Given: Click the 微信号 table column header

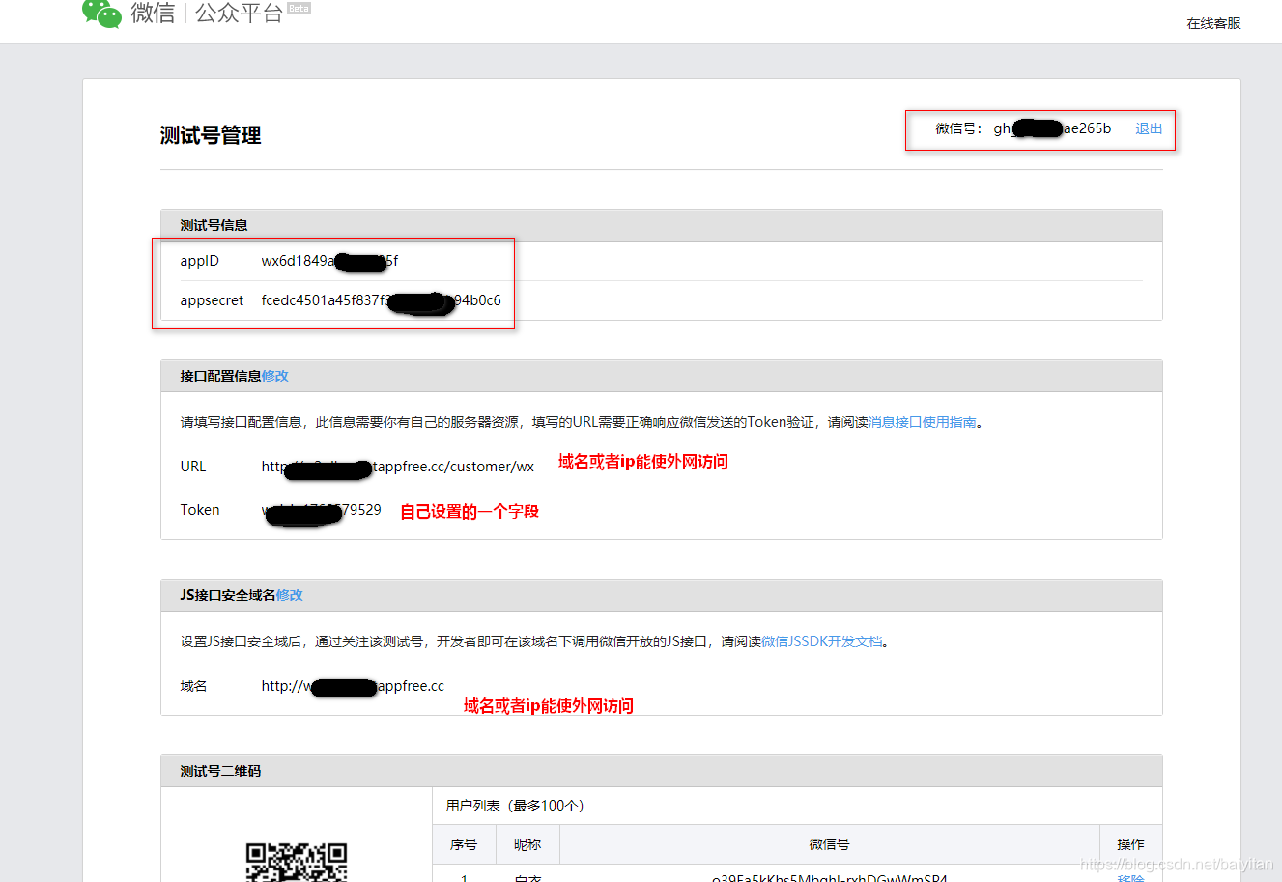Looking at the screenshot, I should coord(829,844).
